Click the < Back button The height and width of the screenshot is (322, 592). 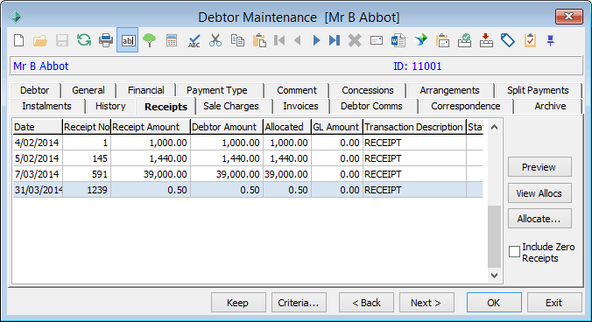pyautogui.click(x=366, y=303)
